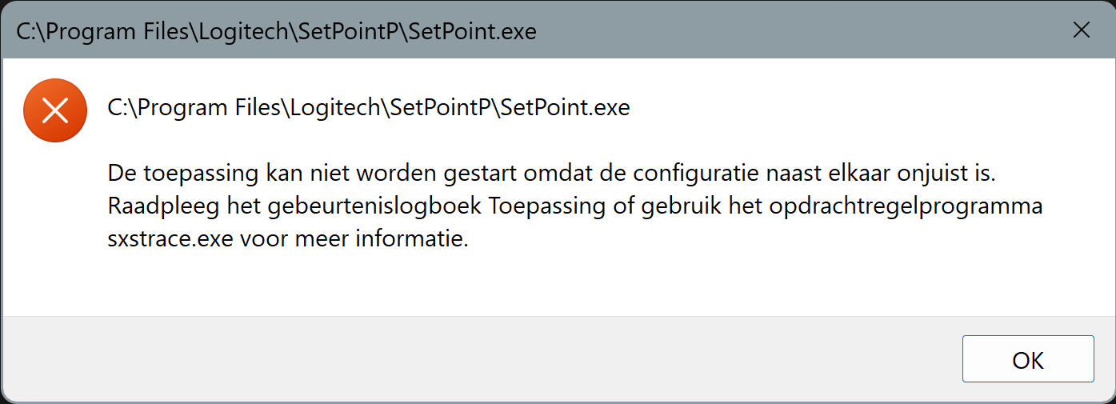Close the SetPoint.exe error dialog with X

coord(1081,30)
